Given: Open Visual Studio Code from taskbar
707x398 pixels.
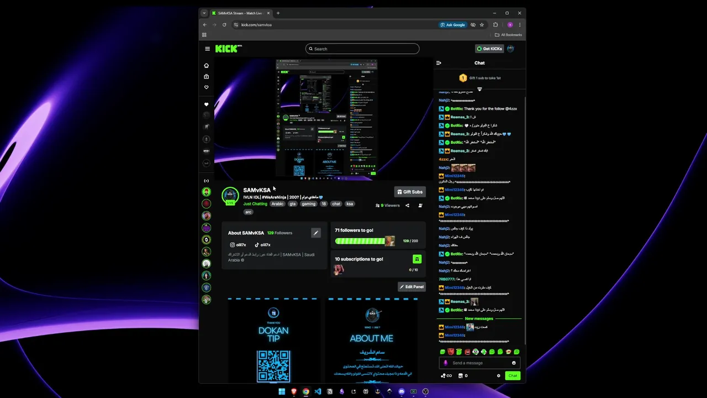Looking at the screenshot, I should coord(318,391).
